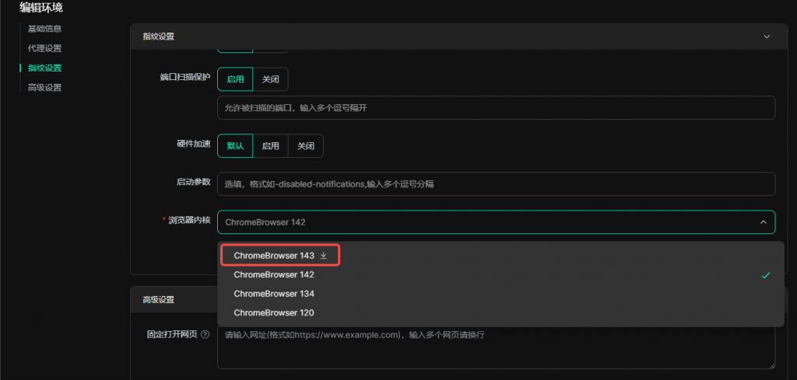Click the download icon beside ChromeBrowser 143
The height and width of the screenshot is (380, 797).
pyautogui.click(x=324, y=256)
